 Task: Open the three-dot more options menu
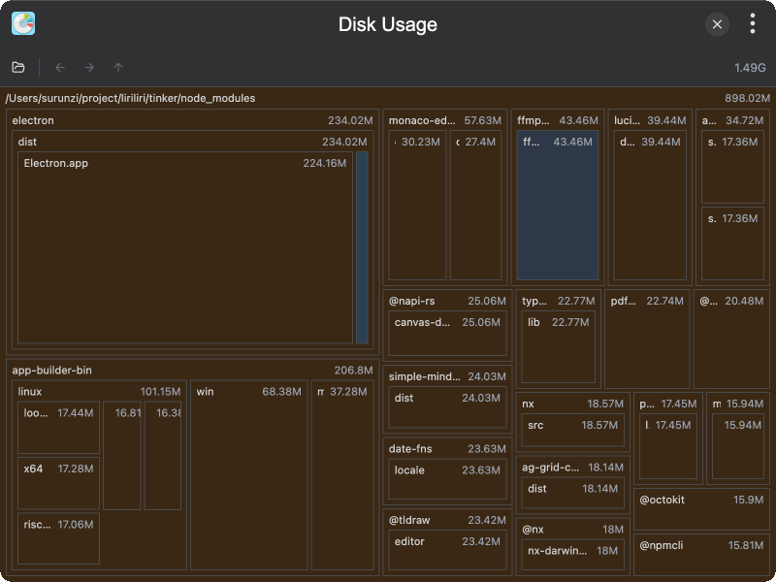752,24
